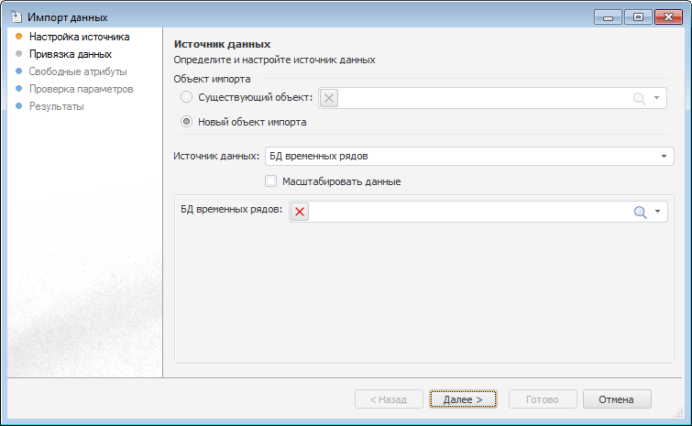Expand the existing object dropdown arrow
This screenshot has width=692, height=426.
tap(656, 98)
